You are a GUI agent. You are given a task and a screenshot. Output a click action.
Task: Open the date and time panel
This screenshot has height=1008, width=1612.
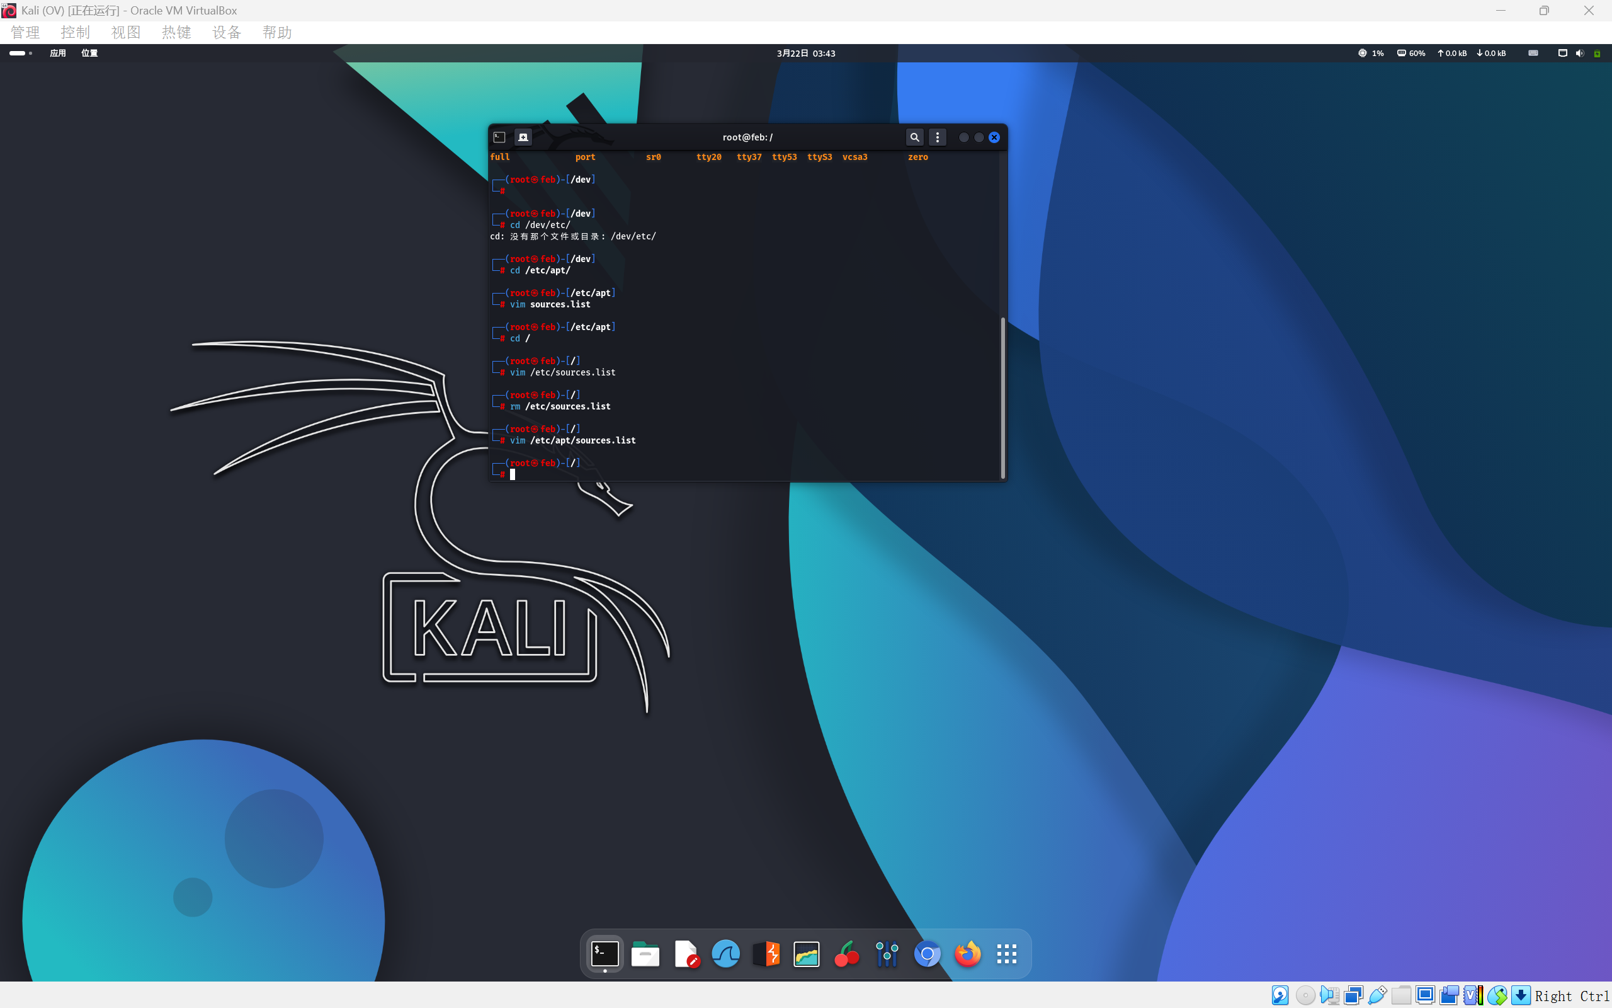tap(805, 54)
